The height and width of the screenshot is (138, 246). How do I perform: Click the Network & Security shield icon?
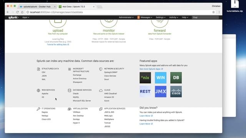[x=101, y=69]
